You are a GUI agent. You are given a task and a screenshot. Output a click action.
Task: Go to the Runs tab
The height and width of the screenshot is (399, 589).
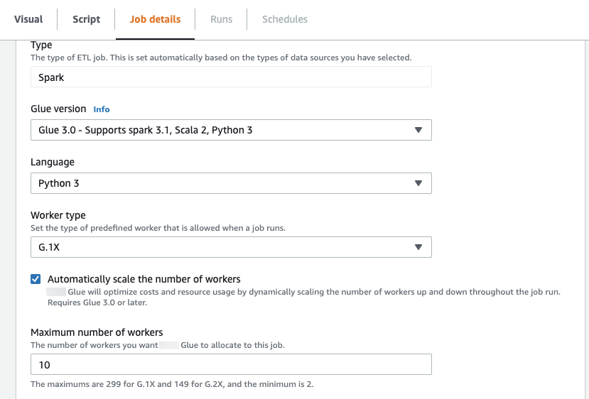(x=221, y=19)
